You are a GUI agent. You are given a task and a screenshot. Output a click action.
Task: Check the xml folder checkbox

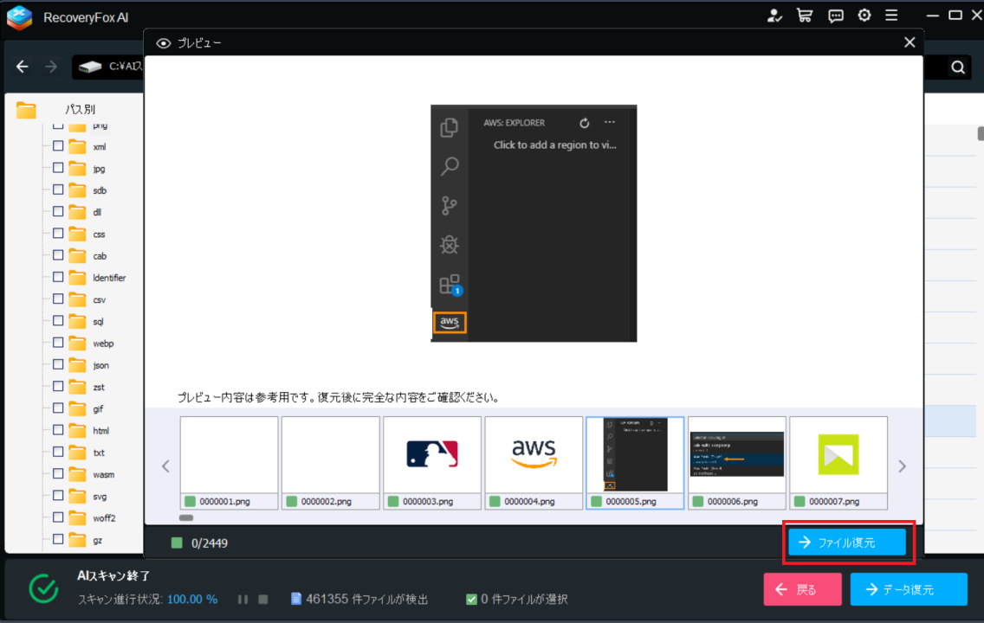tap(58, 146)
